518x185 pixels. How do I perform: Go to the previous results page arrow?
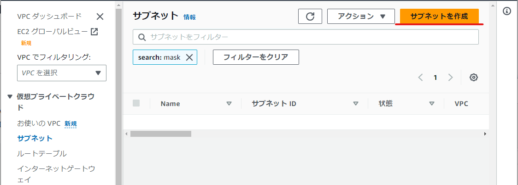click(x=421, y=78)
